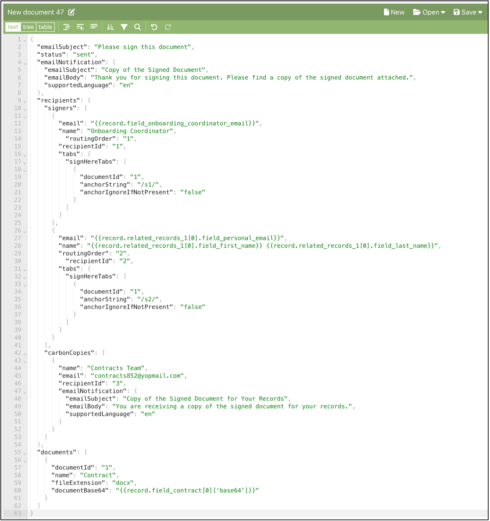The height and width of the screenshot is (521, 490).
Task: Click the anchorString value "/s2/"
Action: (148, 300)
